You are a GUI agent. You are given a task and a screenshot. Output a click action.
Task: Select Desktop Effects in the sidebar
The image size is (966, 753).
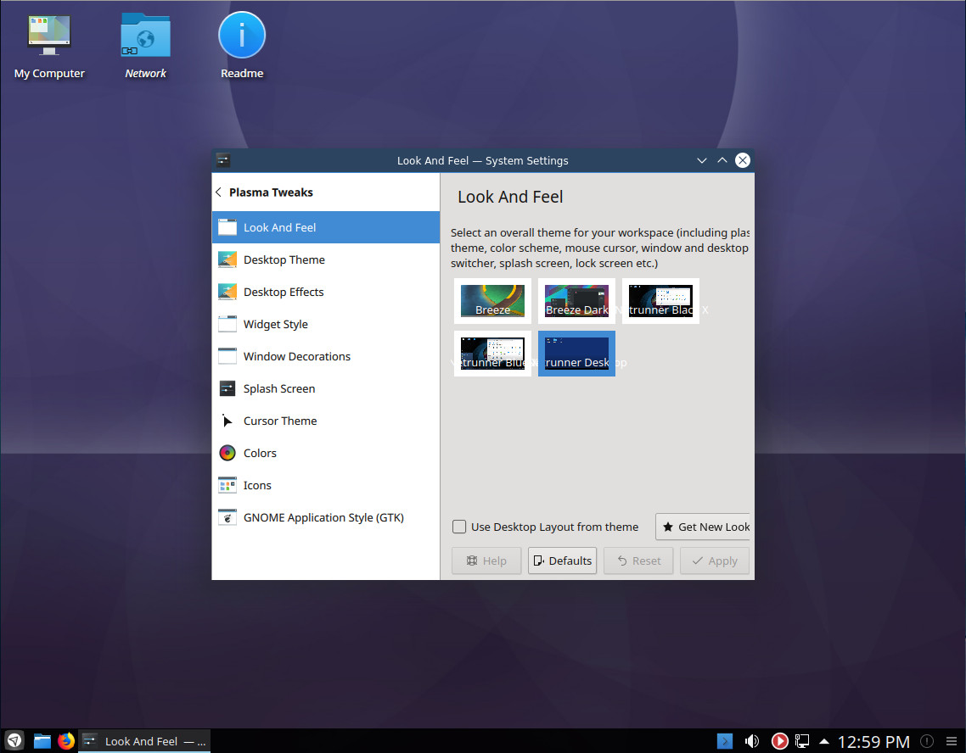325,292
